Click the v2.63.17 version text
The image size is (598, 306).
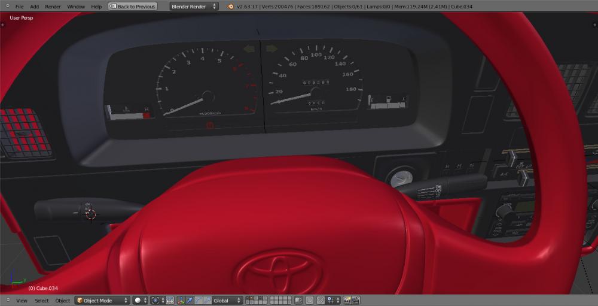[x=248, y=7]
